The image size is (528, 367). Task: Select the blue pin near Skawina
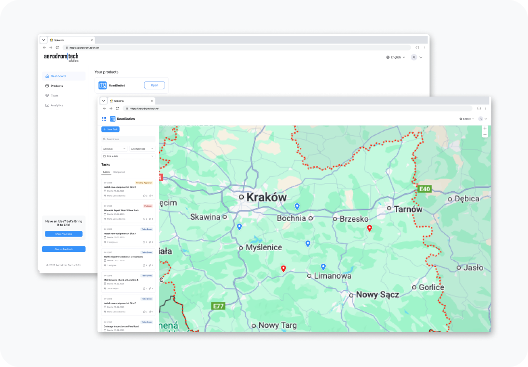pyautogui.click(x=239, y=227)
